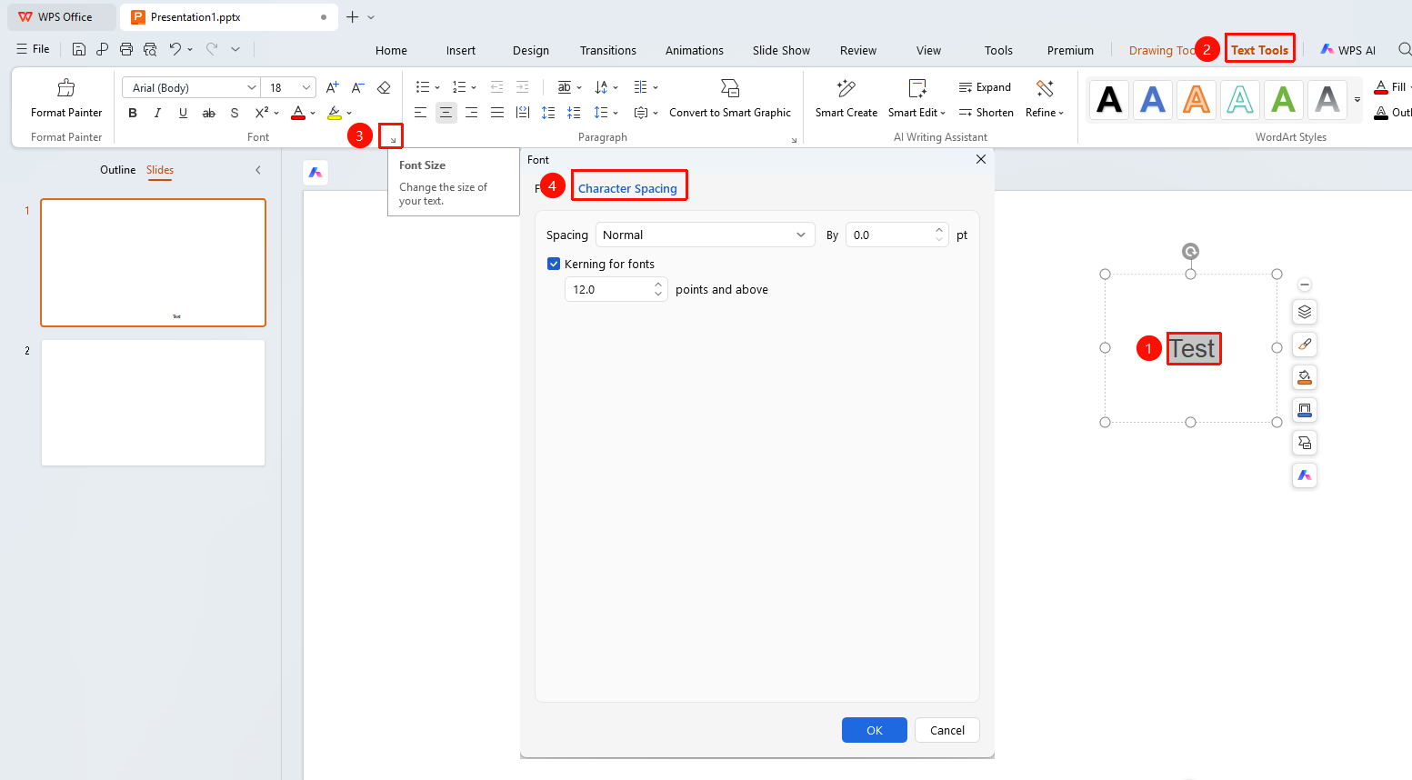Click OK in the Font dialog
1412x780 pixels.
pos(875,730)
